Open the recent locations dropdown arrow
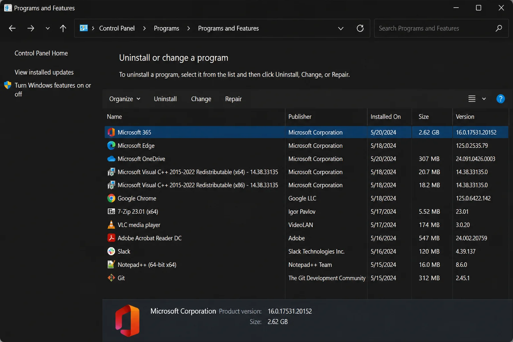The width and height of the screenshot is (513, 342). [48, 28]
